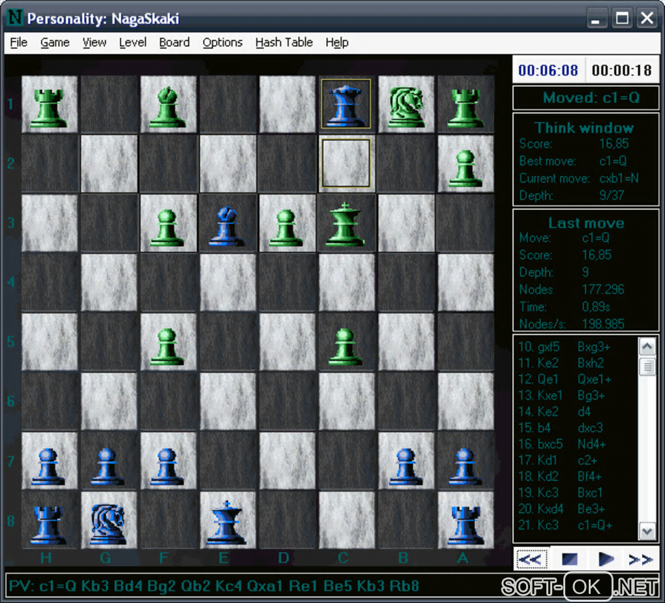Stop the engine with square button

(570, 559)
